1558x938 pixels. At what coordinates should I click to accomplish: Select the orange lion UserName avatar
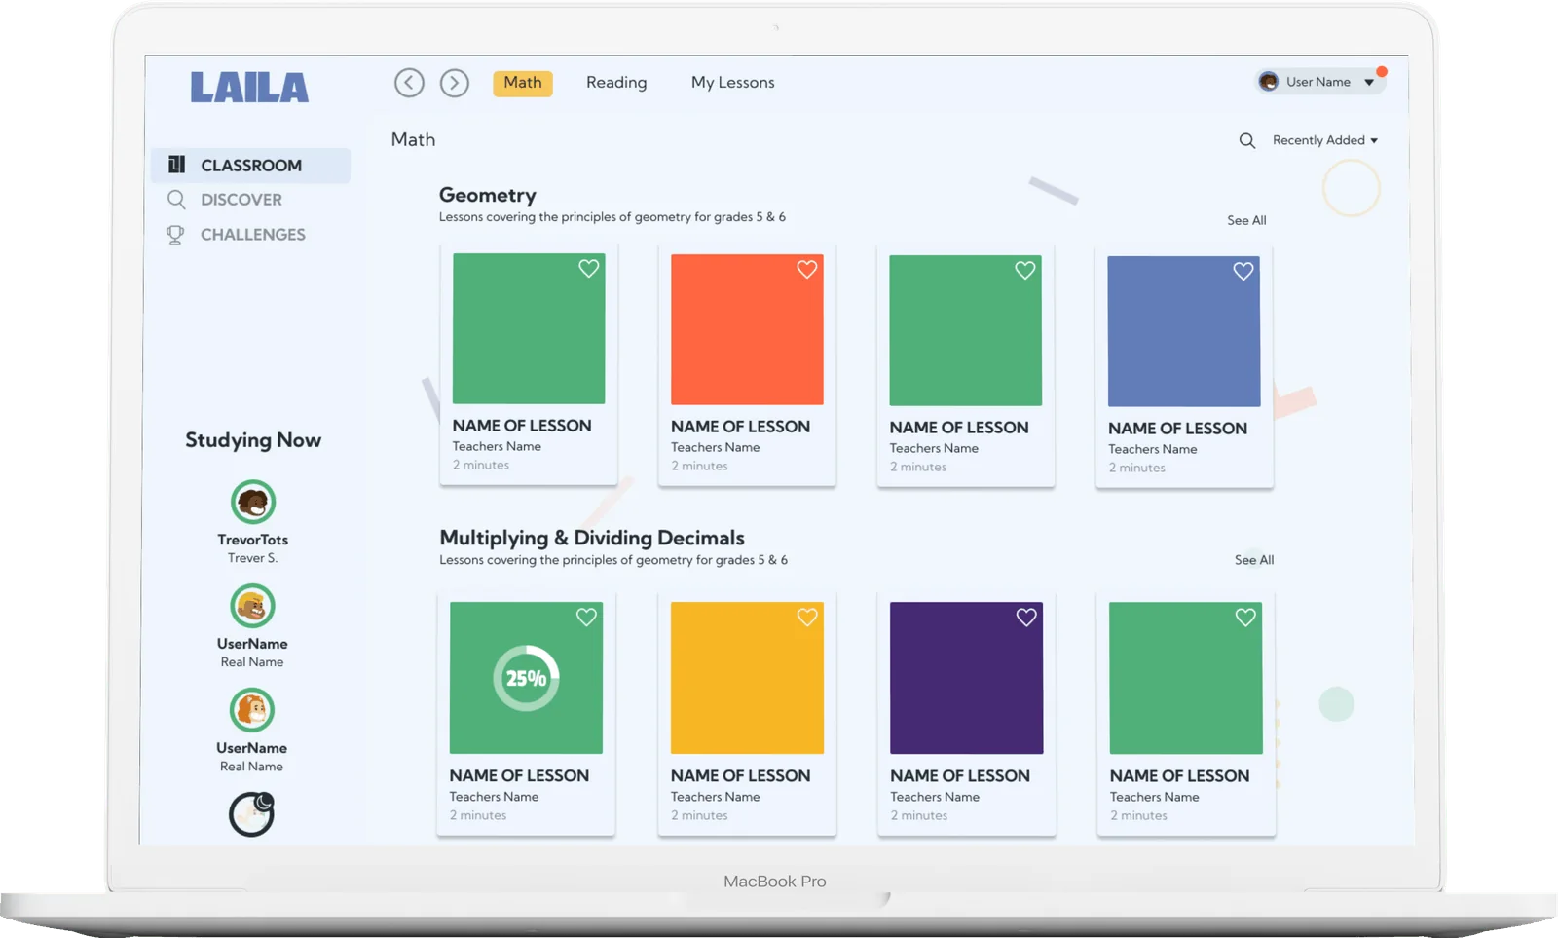pos(252,710)
